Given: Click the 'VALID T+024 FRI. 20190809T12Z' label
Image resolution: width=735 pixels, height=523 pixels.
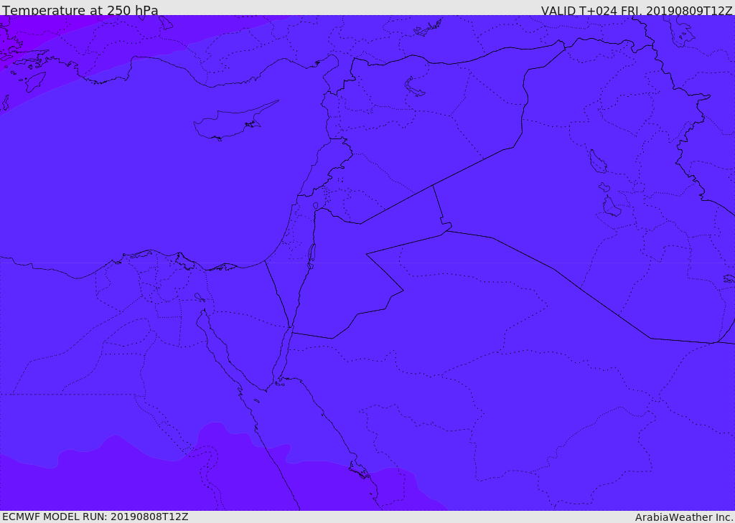Looking at the screenshot, I should point(637,10).
